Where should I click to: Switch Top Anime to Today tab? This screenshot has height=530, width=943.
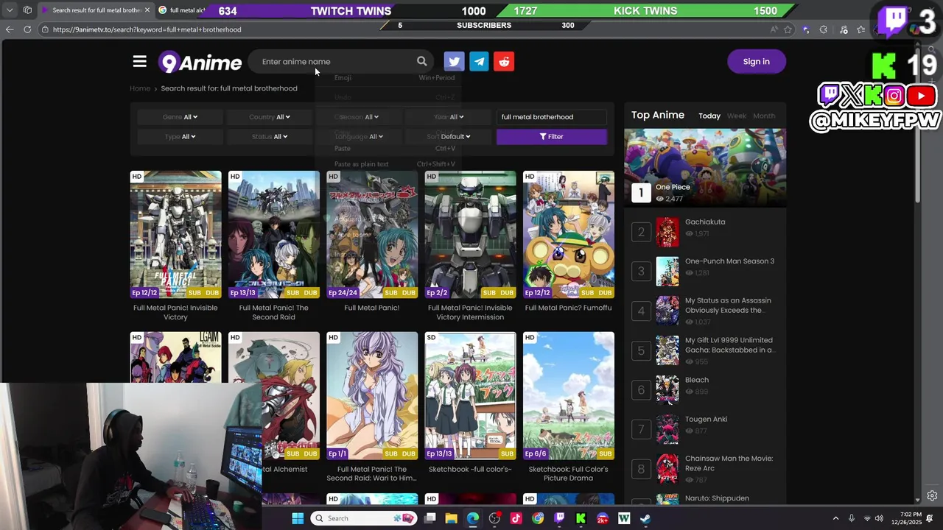tap(709, 116)
